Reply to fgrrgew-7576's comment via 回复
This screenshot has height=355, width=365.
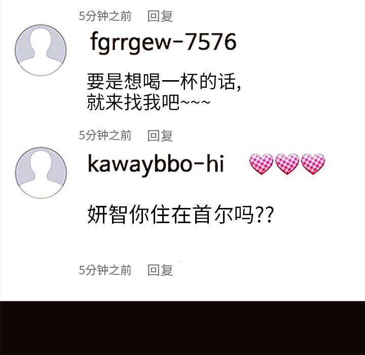[x=160, y=135]
